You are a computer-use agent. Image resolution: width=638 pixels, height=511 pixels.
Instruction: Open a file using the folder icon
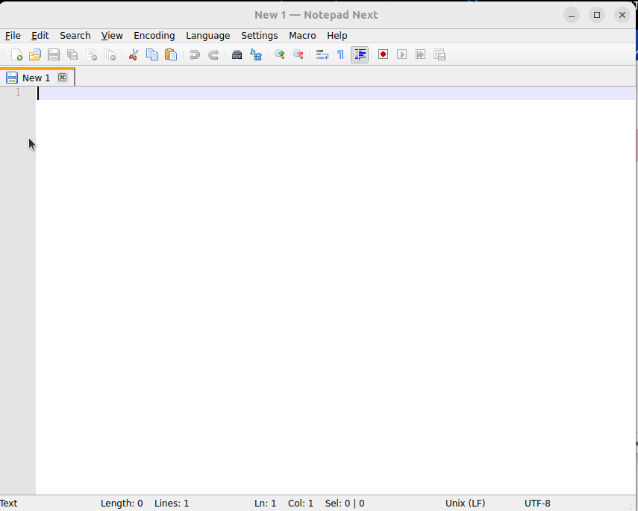pos(35,54)
